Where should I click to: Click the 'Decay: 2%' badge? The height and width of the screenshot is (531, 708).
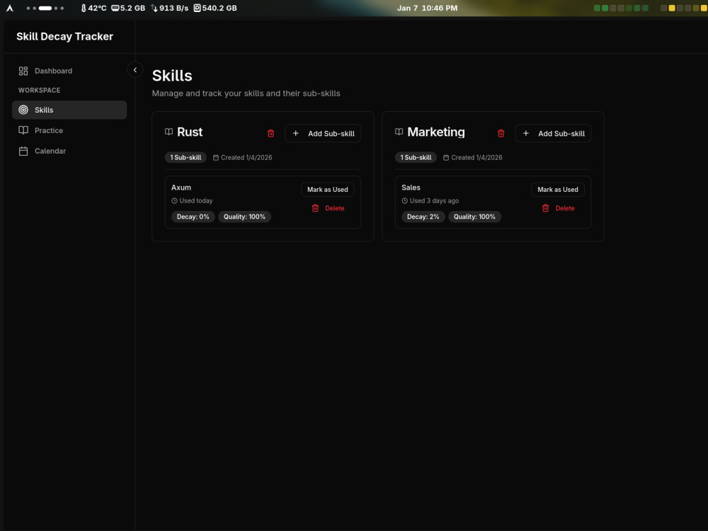(x=423, y=217)
